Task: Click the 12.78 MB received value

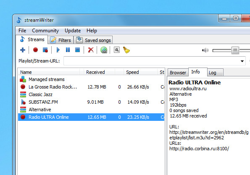Action: [97, 87]
